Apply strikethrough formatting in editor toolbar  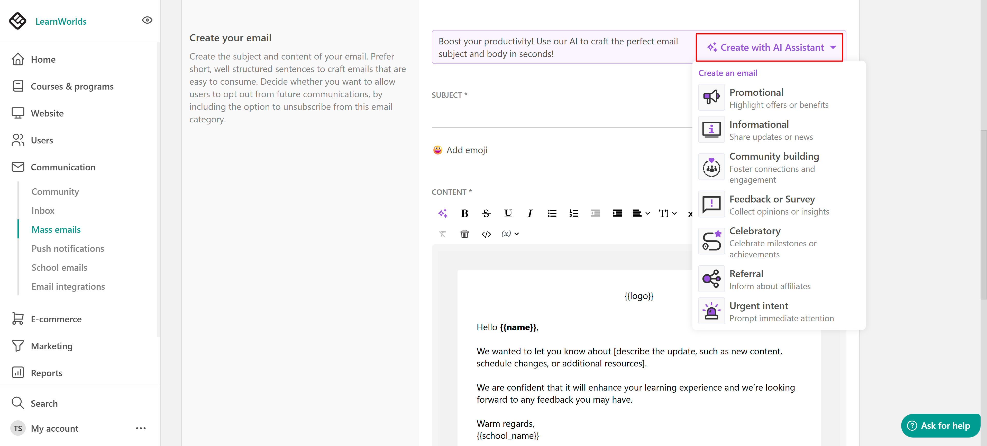(x=486, y=214)
